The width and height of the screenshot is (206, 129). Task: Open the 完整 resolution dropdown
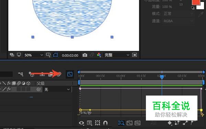tap(117, 55)
